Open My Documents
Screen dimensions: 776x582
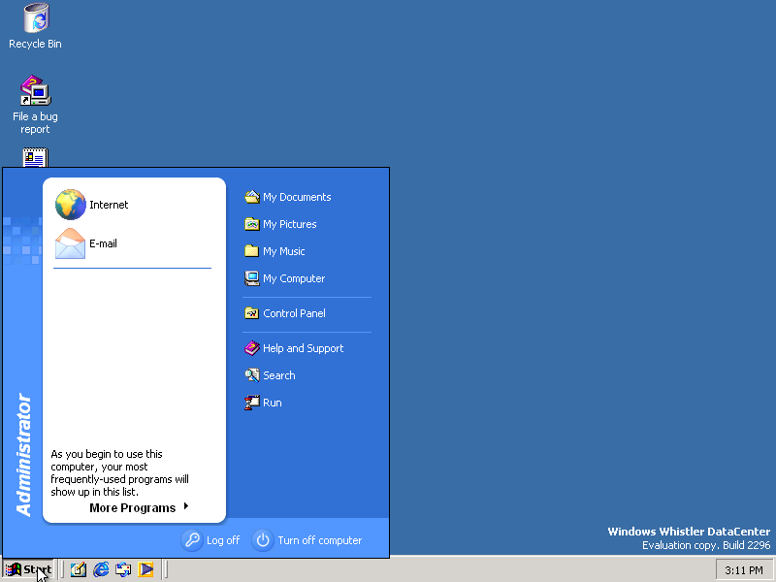pyautogui.click(x=295, y=197)
